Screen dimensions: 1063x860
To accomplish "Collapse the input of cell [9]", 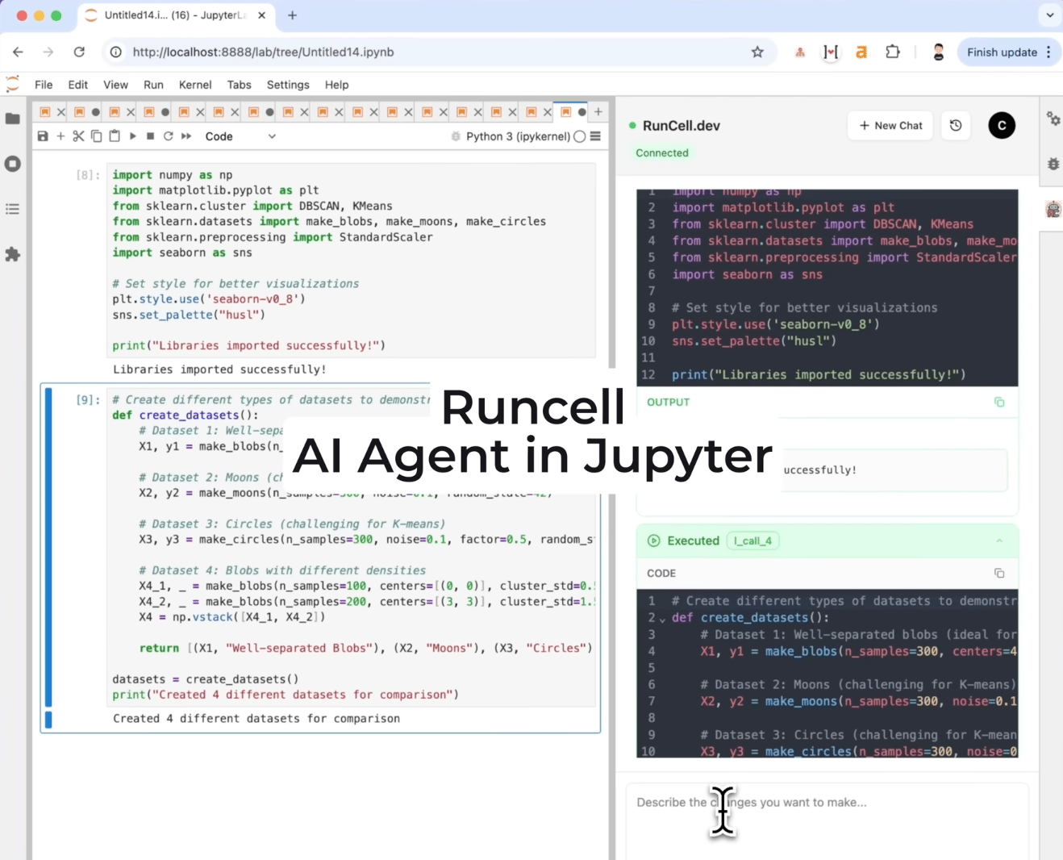I will tap(48, 547).
